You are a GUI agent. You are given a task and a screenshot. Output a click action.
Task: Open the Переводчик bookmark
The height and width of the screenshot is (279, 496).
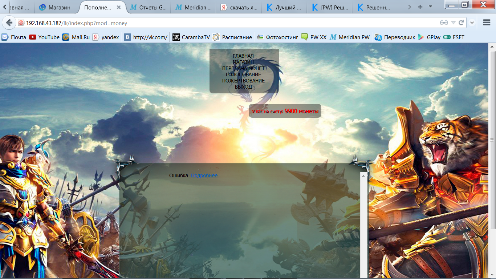tap(395, 37)
